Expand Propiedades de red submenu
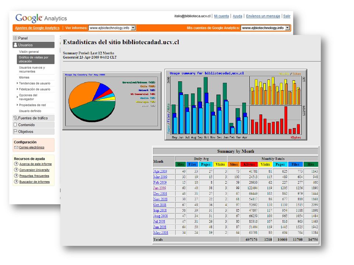 click(x=17, y=105)
